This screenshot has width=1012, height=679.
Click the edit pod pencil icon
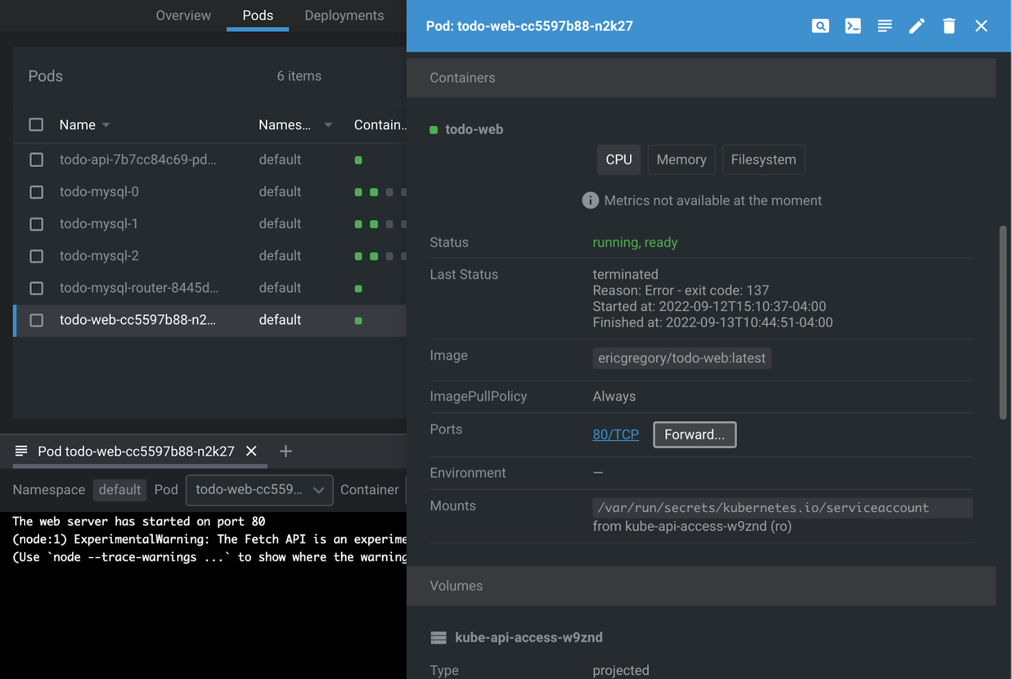click(916, 26)
